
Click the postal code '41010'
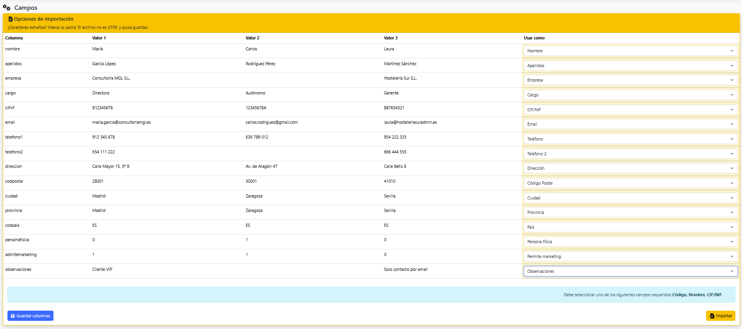(x=390, y=181)
